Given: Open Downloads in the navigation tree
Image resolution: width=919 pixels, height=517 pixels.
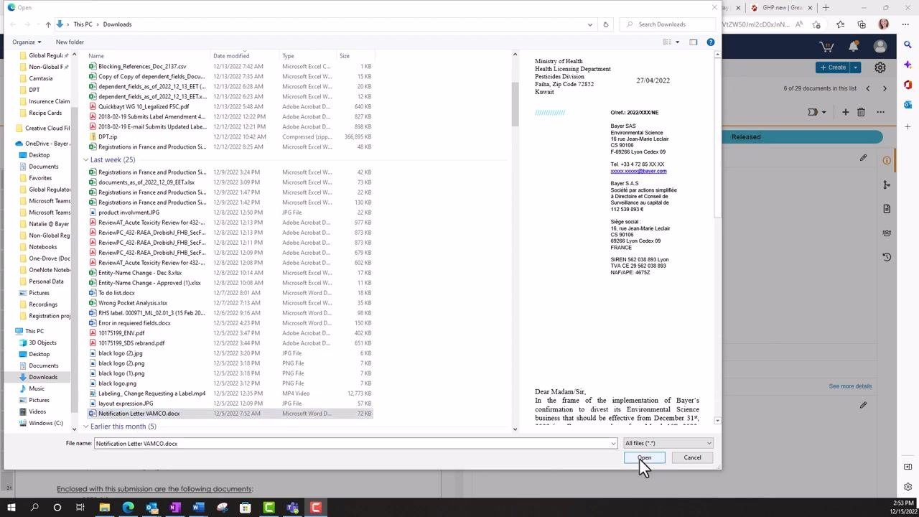Looking at the screenshot, I should click(42, 377).
